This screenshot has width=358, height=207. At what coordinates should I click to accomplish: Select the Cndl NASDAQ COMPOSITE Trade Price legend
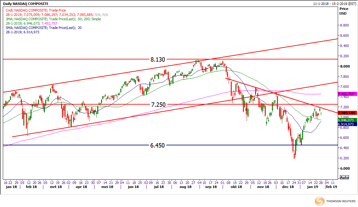click(x=36, y=10)
